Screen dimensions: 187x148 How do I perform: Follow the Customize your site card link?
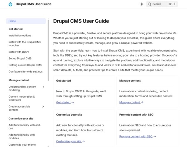pyautogui.click(x=70, y=141)
